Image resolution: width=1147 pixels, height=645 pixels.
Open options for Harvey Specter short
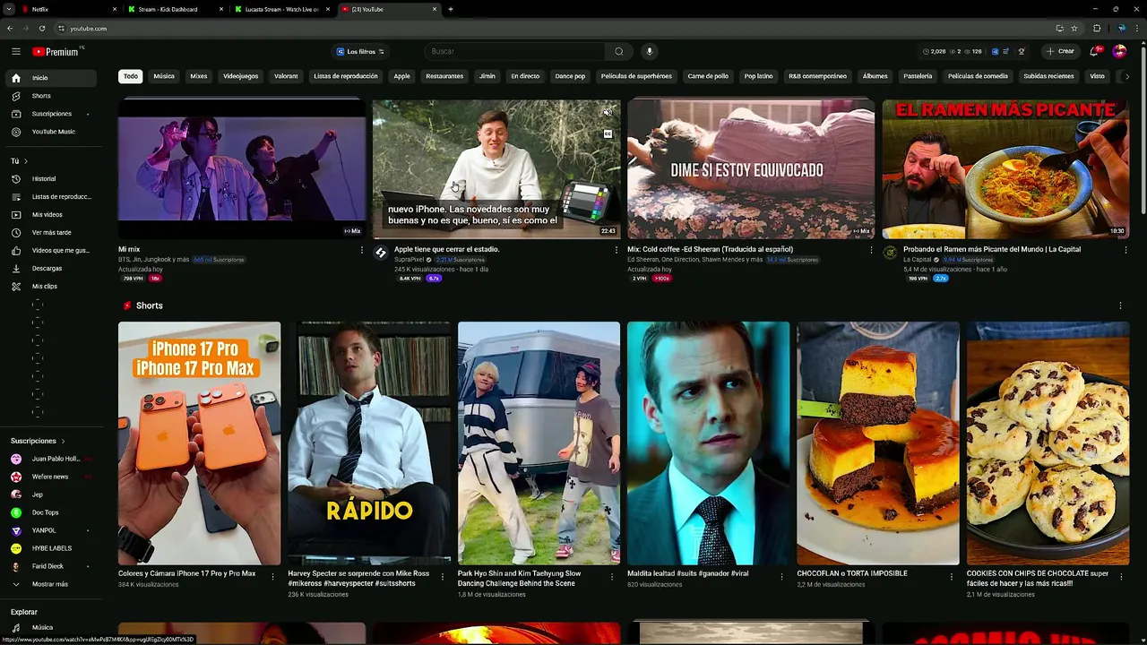[x=442, y=577]
